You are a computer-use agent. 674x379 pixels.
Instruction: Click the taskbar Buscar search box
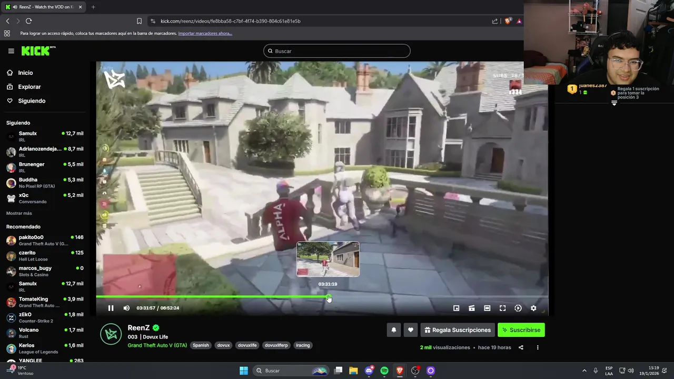click(291, 371)
